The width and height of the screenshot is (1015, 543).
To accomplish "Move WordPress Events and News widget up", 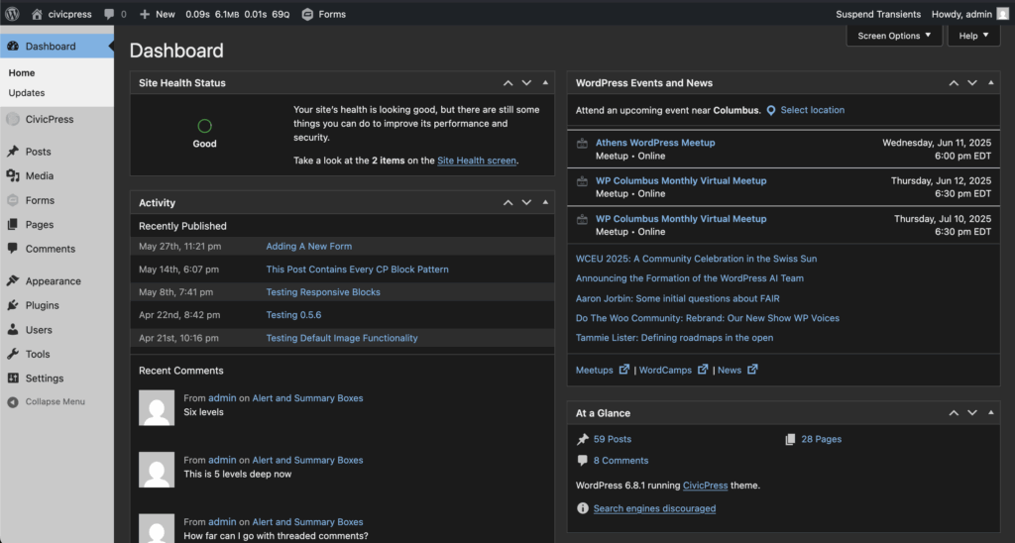I will pos(954,83).
